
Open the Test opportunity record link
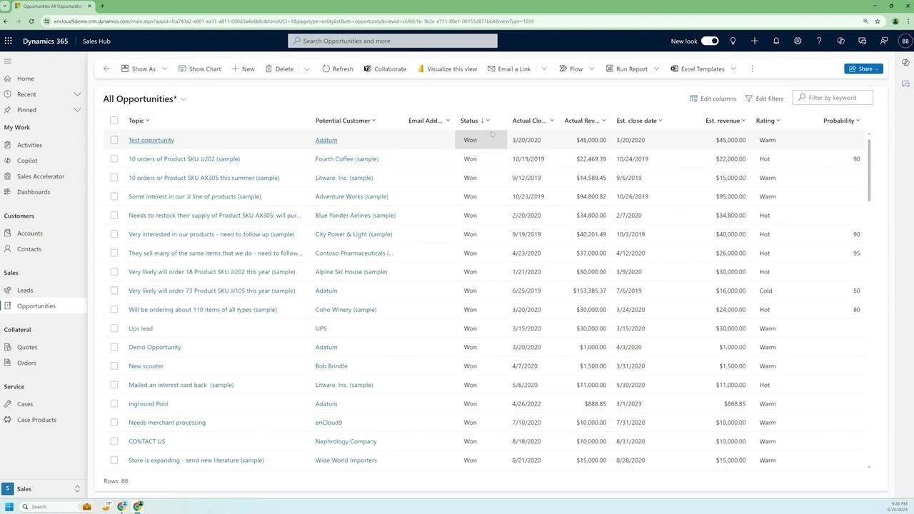tap(151, 140)
